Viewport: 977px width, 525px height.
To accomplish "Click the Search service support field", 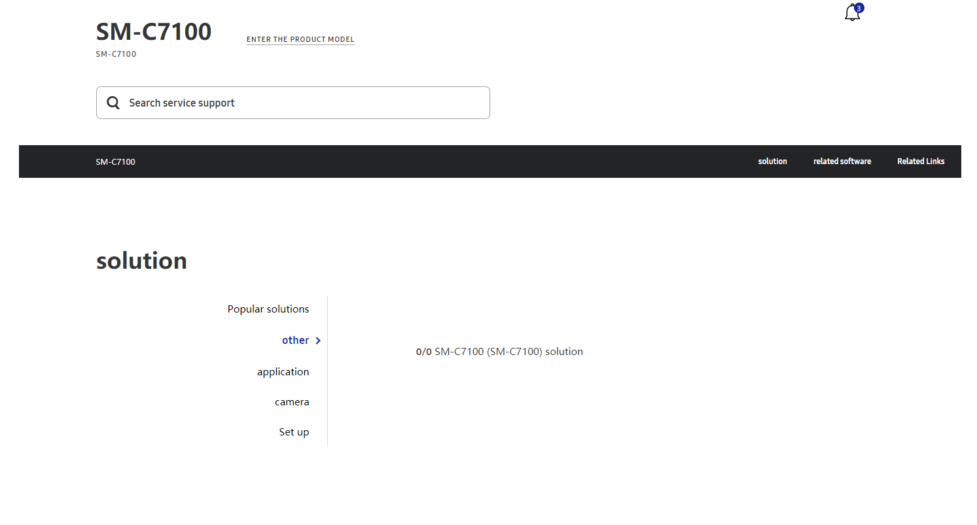I will click(293, 103).
